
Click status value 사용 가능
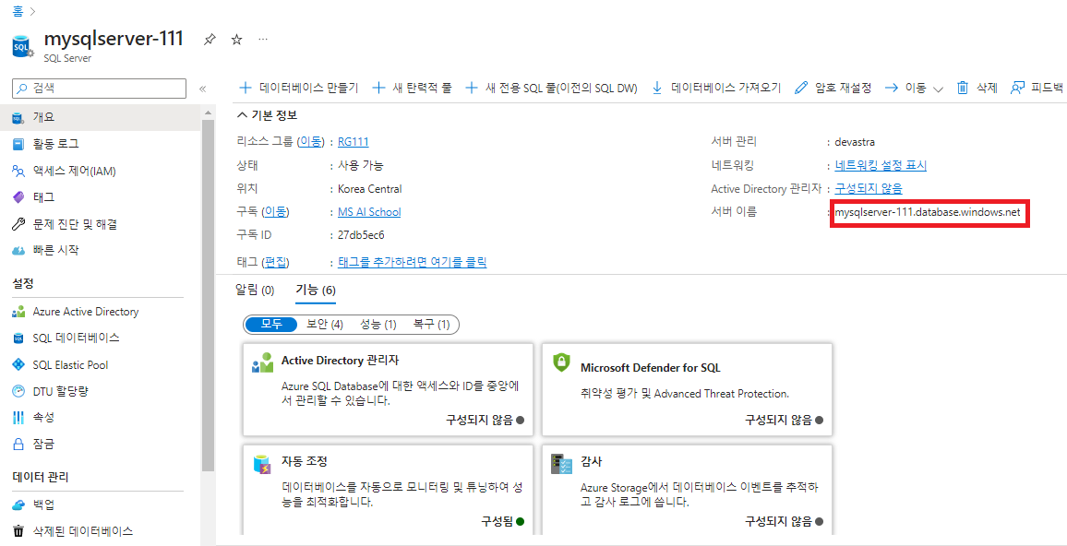point(361,165)
